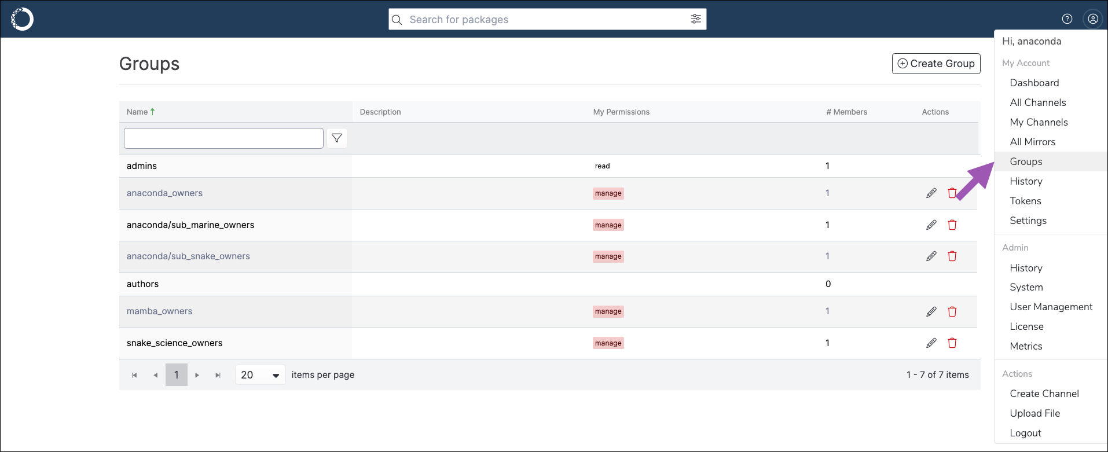This screenshot has height=452, width=1108.
Task: Go to the first page of results
Action: click(134, 375)
